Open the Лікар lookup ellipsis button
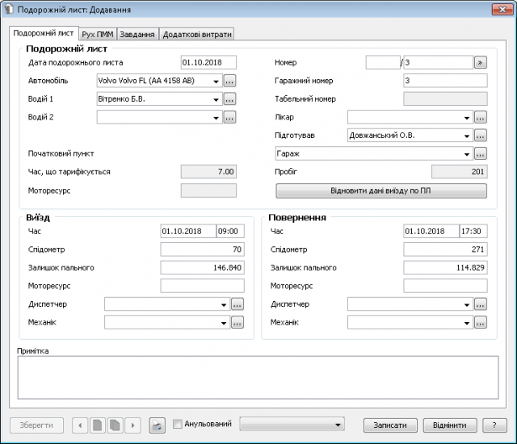This screenshot has height=444, width=517. click(480, 117)
